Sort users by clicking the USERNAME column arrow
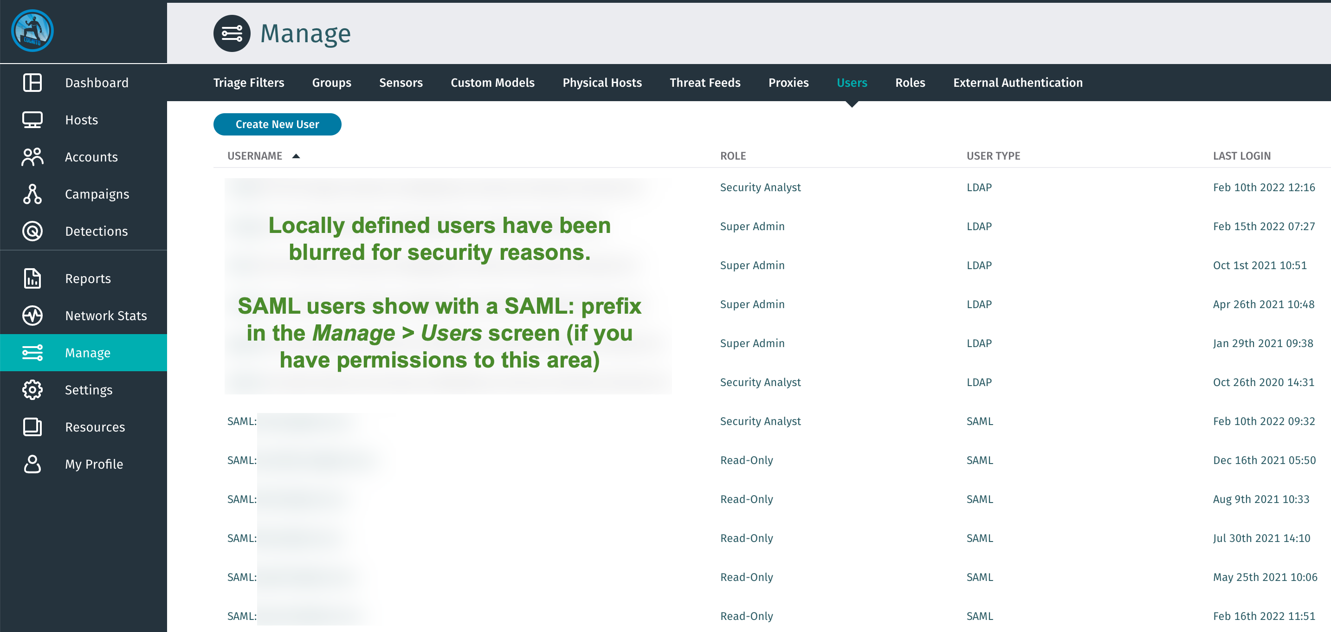The width and height of the screenshot is (1331, 632). [x=296, y=155]
